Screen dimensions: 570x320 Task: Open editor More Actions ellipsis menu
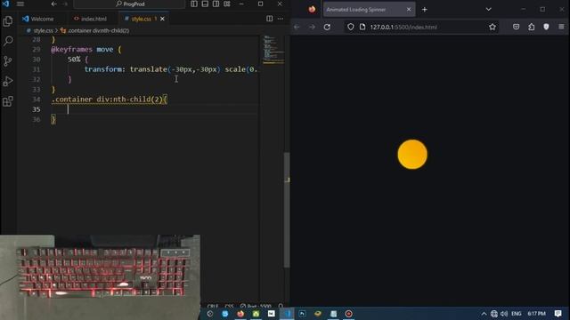[281, 19]
